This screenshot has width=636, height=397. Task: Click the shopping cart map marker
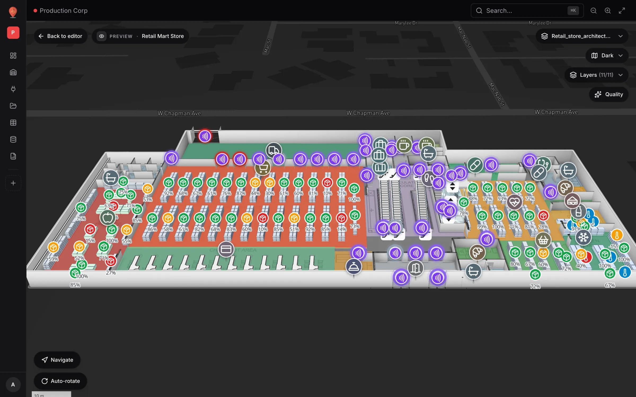(x=263, y=168)
